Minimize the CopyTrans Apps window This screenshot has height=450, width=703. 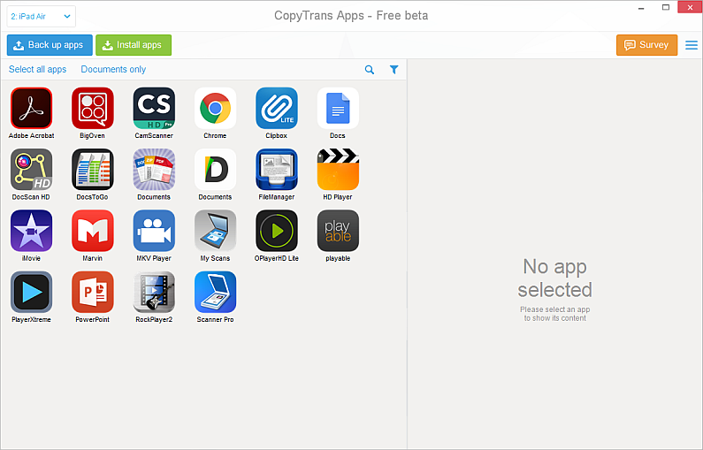pyautogui.click(x=641, y=8)
